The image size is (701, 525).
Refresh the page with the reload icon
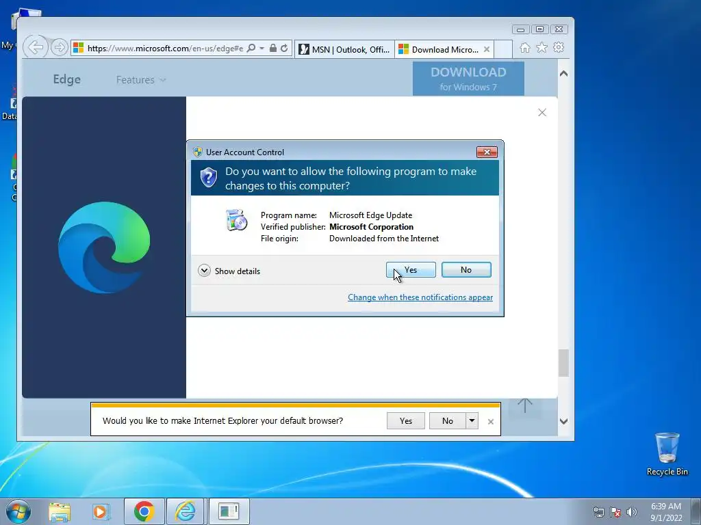tap(284, 48)
